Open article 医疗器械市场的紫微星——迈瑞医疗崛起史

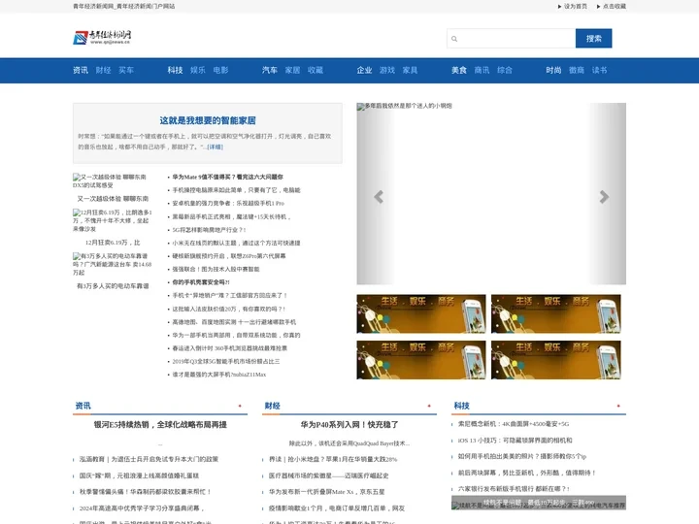click(x=328, y=475)
